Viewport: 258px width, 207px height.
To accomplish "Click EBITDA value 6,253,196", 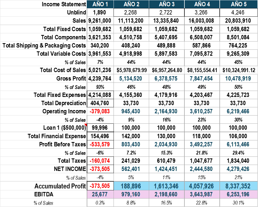I will click(x=238, y=194).
